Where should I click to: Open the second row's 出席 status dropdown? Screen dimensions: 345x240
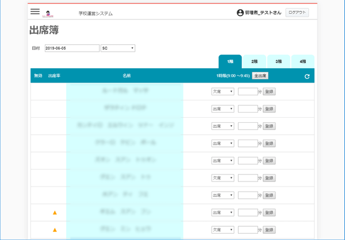click(x=223, y=109)
